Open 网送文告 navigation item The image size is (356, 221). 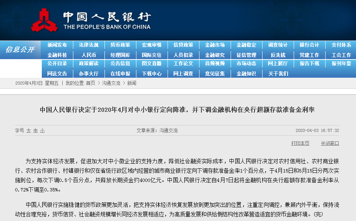point(57,74)
